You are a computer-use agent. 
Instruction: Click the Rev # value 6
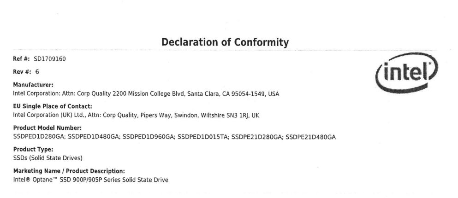tap(37, 72)
